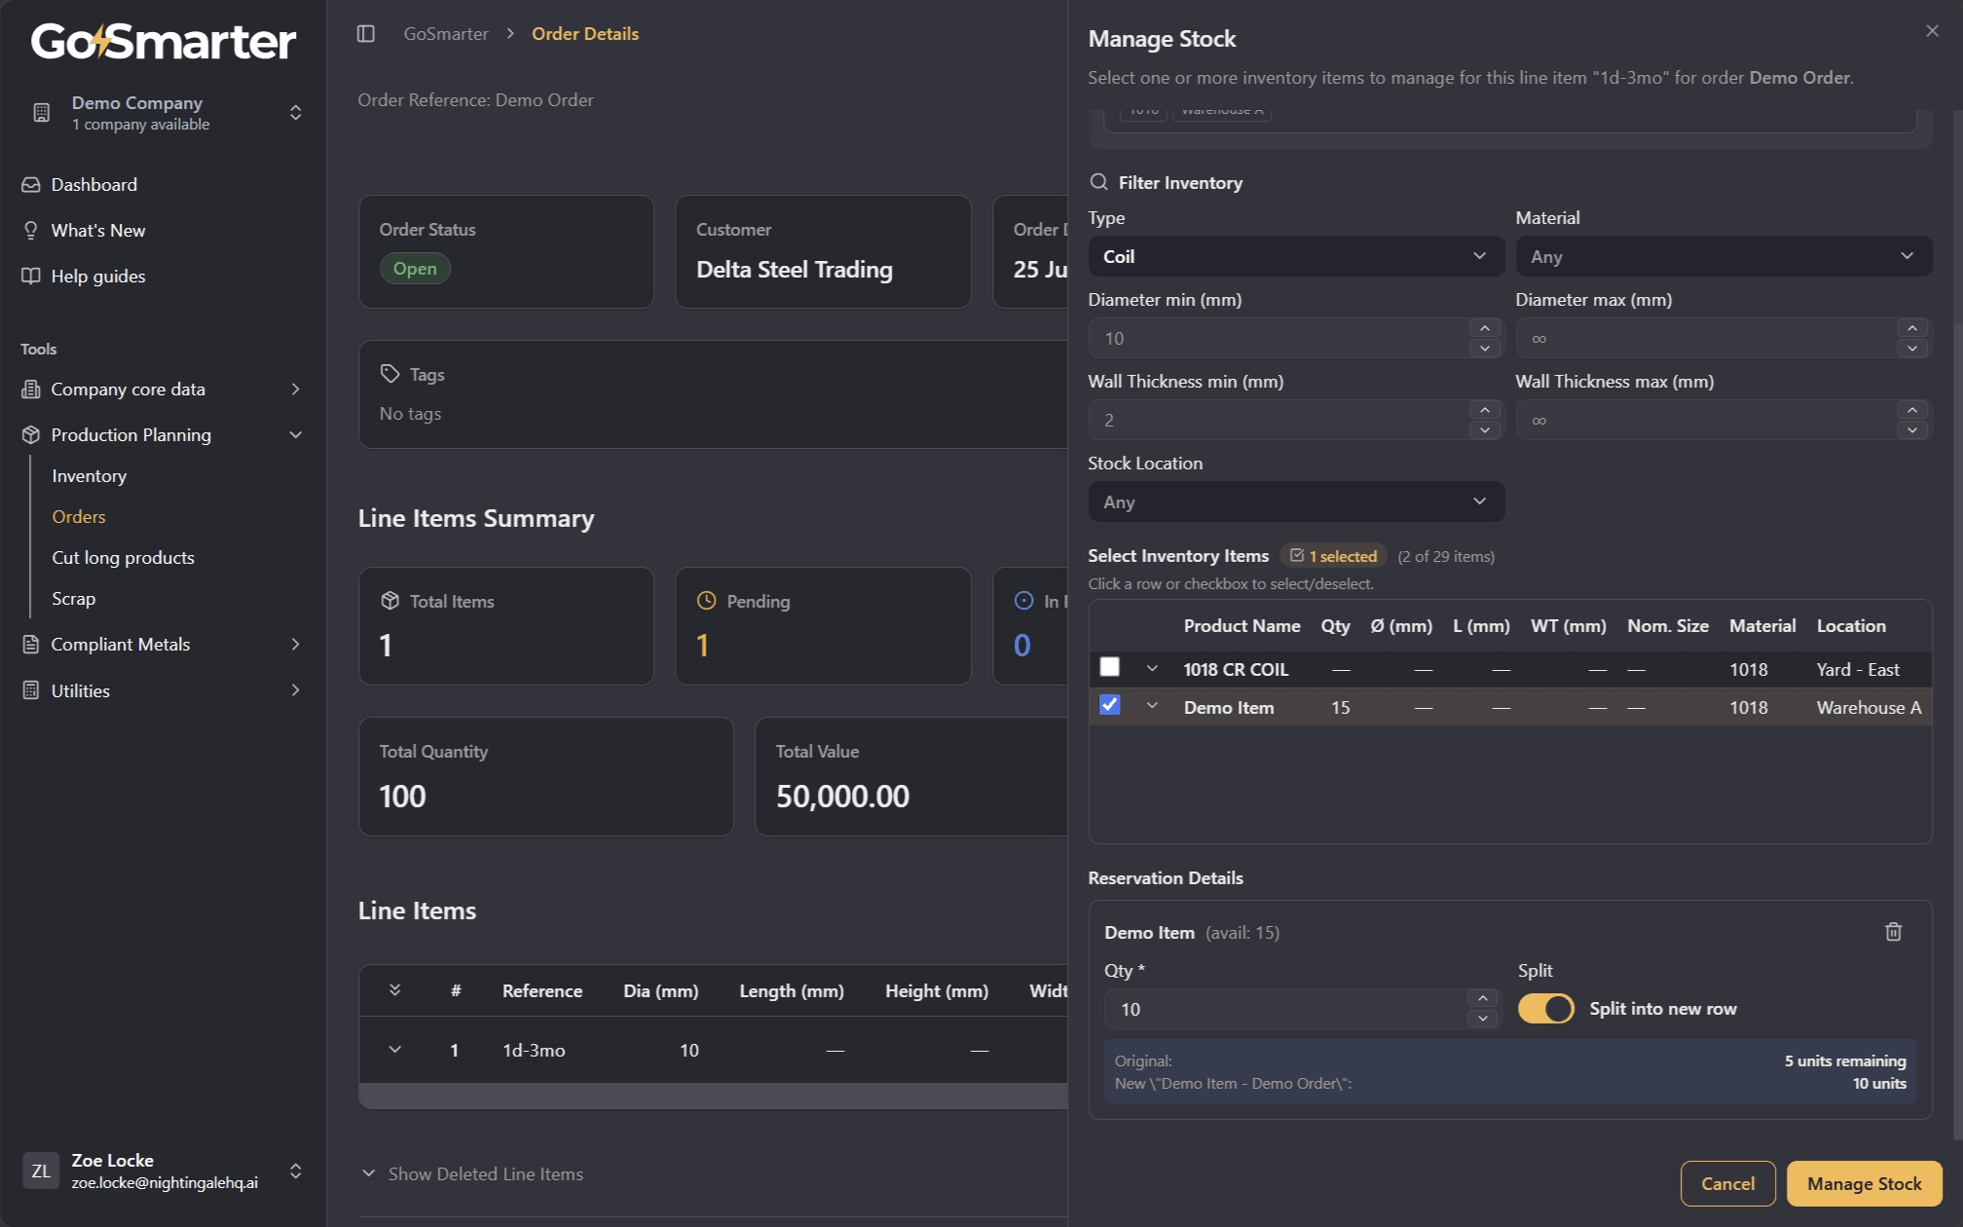Click the What's New lightbulb icon
This screenshot has height=1227, width=1963.
pos(31,231)
